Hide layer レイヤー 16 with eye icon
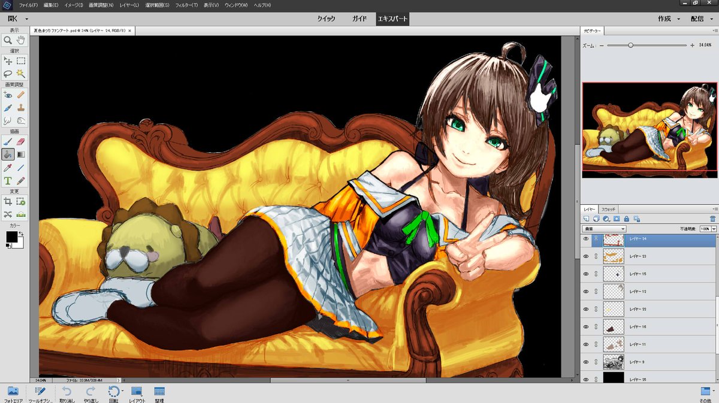Screen dimensions: 719x403 pyautogui.click(x=586, y=327)
